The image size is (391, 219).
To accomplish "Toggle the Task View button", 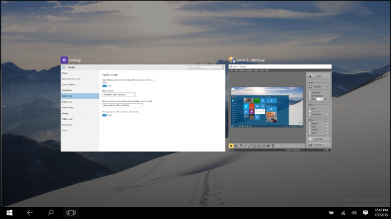I will (71, 213).
